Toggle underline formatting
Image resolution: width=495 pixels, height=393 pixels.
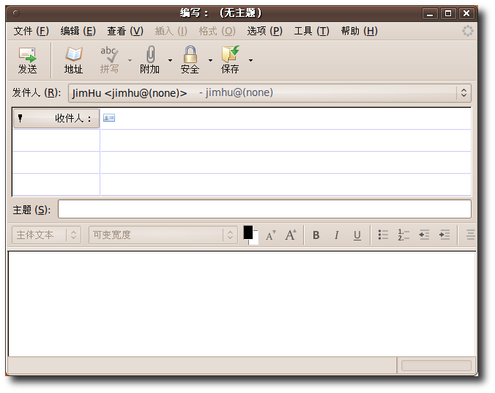357,235
